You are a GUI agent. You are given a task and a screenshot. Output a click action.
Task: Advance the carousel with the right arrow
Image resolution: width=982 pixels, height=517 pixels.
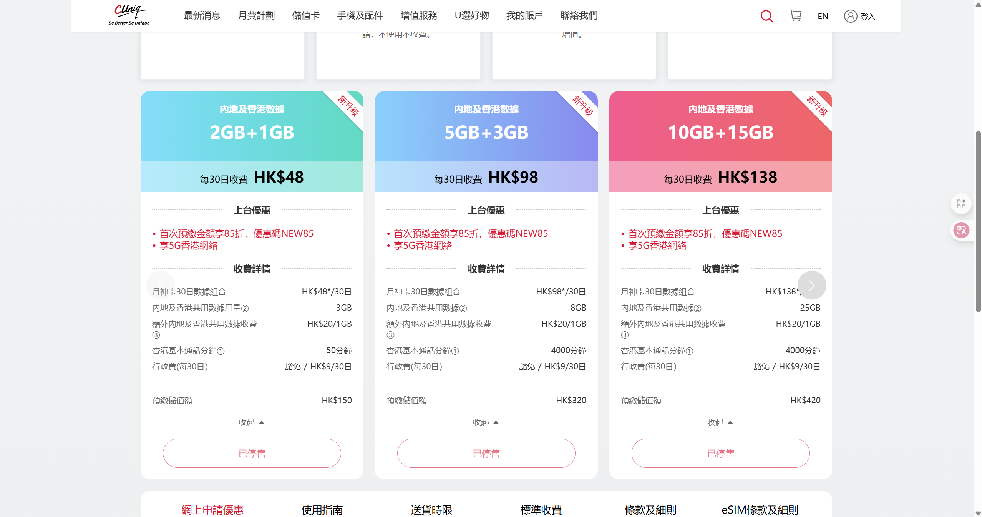tap(812, 285)
